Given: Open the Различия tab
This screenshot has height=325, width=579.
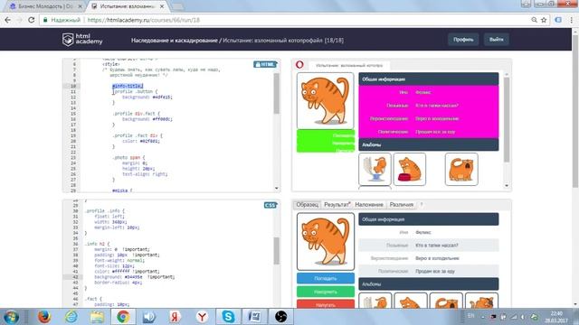Looking at the screenshot, I should [402, 205].
